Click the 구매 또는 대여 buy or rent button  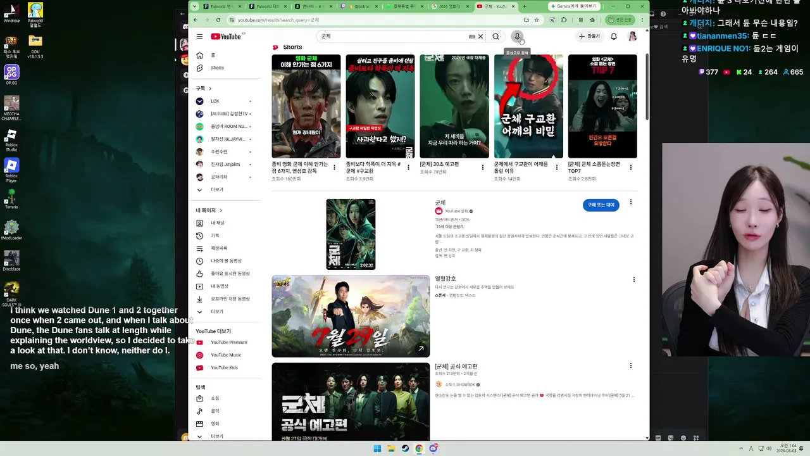point(601,205)
